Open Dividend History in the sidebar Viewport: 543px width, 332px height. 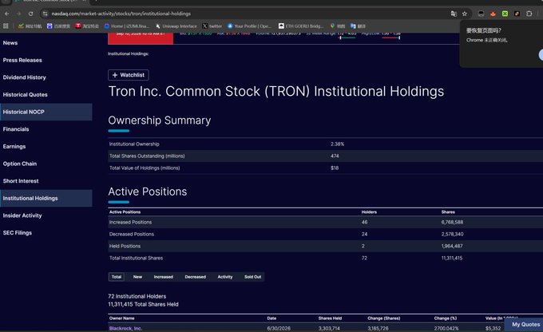tap(24, 77)
